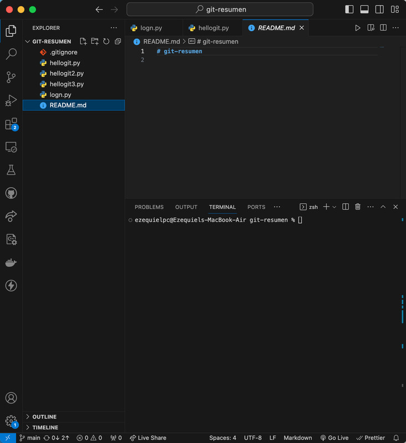Select the TERMINAL panel tab
Viewport: 406px width, 443px height.
click(x=222, y=207)
